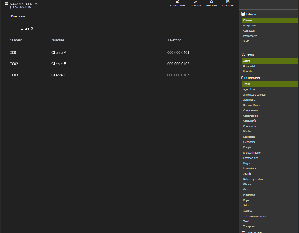
Task: Select the Activo status filter
Action: pos(270,61)
